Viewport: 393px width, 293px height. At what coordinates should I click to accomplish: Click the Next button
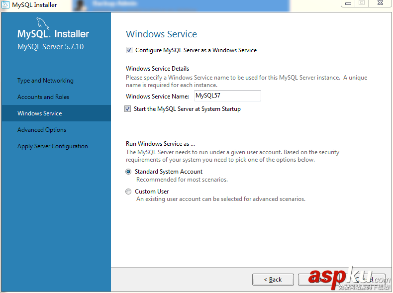(x=318, y=280)
